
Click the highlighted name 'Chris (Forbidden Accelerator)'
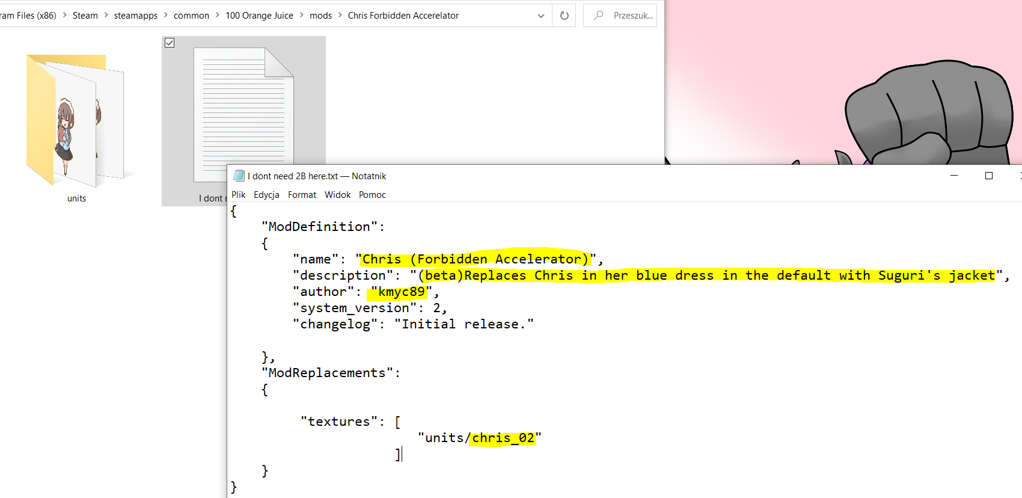click(x=475, y=259)
